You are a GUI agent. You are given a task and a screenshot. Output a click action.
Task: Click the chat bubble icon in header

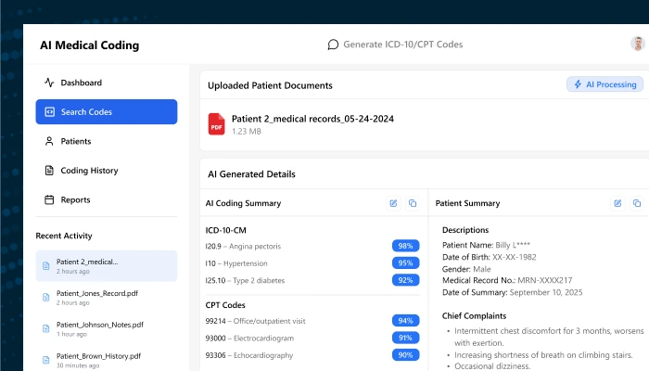(334, 45)
